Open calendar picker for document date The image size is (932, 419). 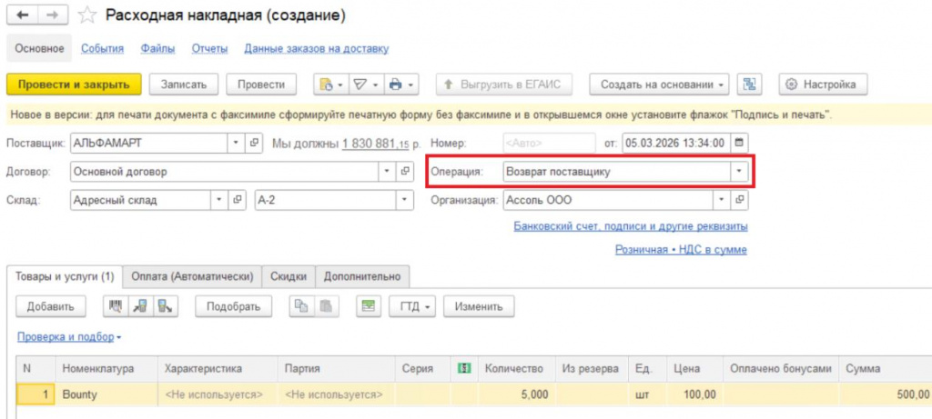[x=739, y=143]
